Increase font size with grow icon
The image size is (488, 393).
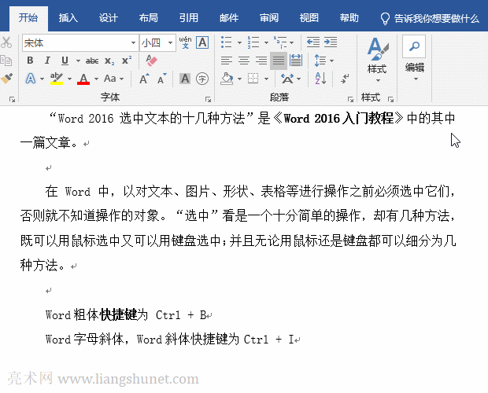pyautogui.click(x=144, y=79)
